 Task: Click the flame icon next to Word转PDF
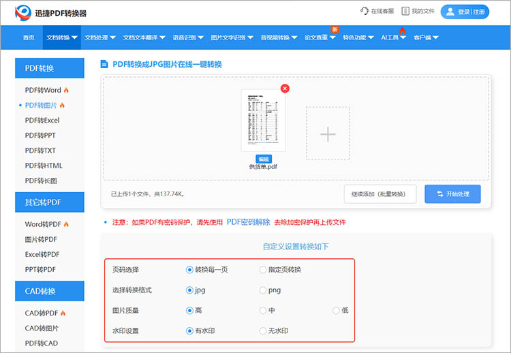click(x=66, y=224)
